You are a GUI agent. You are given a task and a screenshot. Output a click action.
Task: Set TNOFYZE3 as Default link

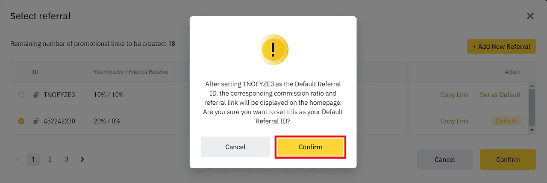500,95
